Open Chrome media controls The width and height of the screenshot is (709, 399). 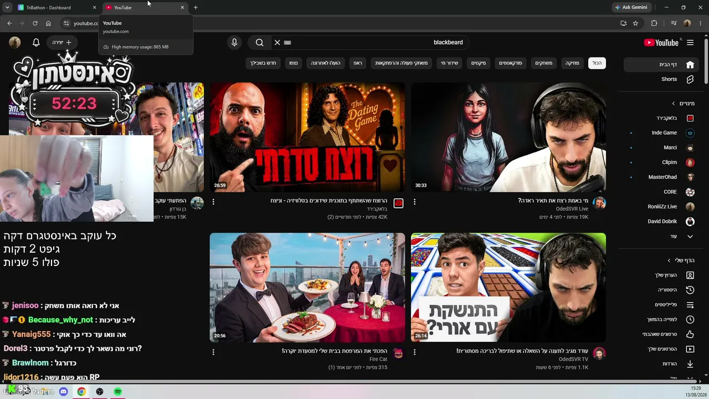(674, 23)
